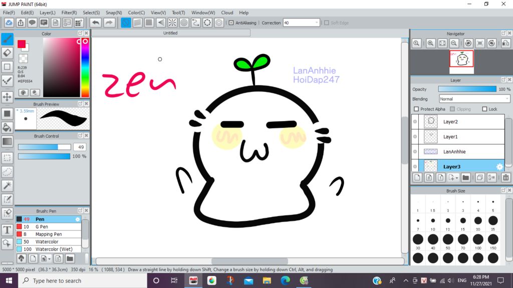Screen dimensions: 513x288
Task: Click the canvas horizontal scrollbar
Action: (x=249, y=261)
